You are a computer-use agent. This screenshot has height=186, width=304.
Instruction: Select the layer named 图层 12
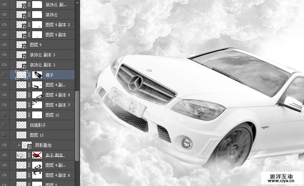tap(53, 115)
